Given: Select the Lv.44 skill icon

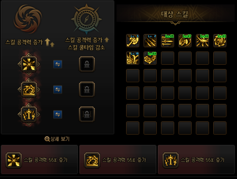Looking at the screenshot, I should coord(202,41).
